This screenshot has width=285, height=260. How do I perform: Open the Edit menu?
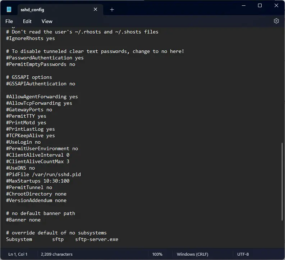pos(27,21)
